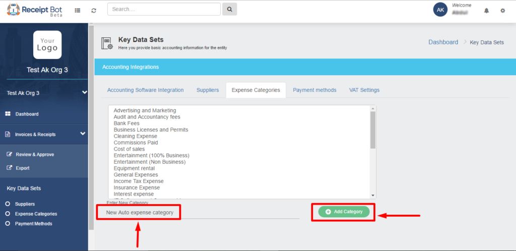The height and width of the screenshot is (251, 516).
Task: Click Your Logo placeholder image
Action: point(47,45)
